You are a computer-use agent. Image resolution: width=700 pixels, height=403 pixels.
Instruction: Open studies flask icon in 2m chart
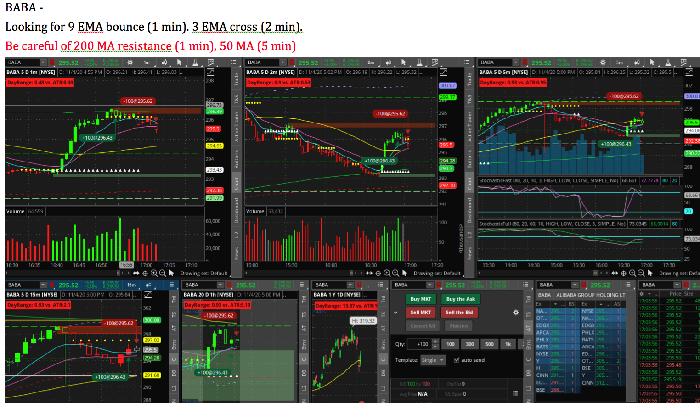point(419,62)
